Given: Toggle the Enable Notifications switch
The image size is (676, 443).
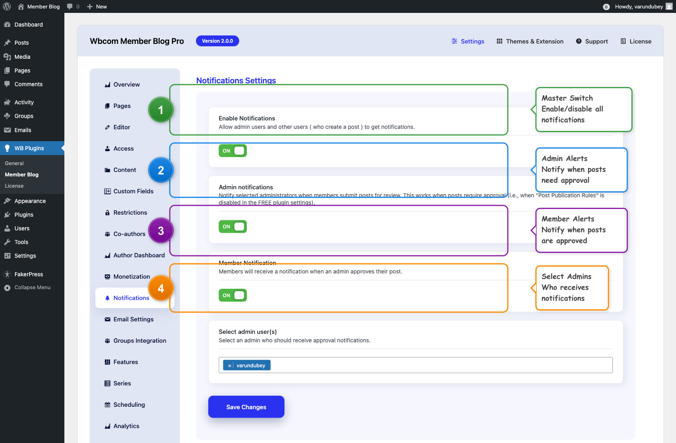Looking at the screenshot, I should click(233, 151).
